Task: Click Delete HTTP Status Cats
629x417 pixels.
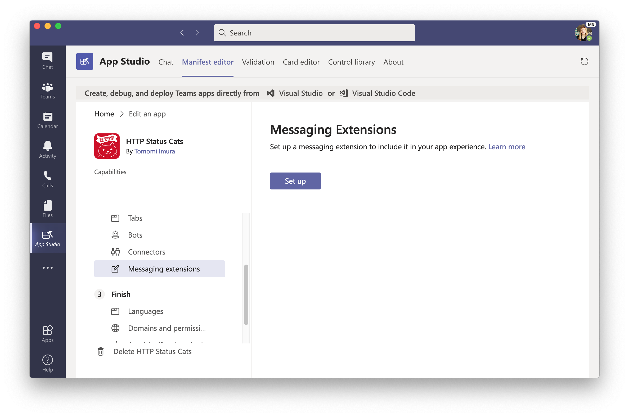Action: [152, 352]
